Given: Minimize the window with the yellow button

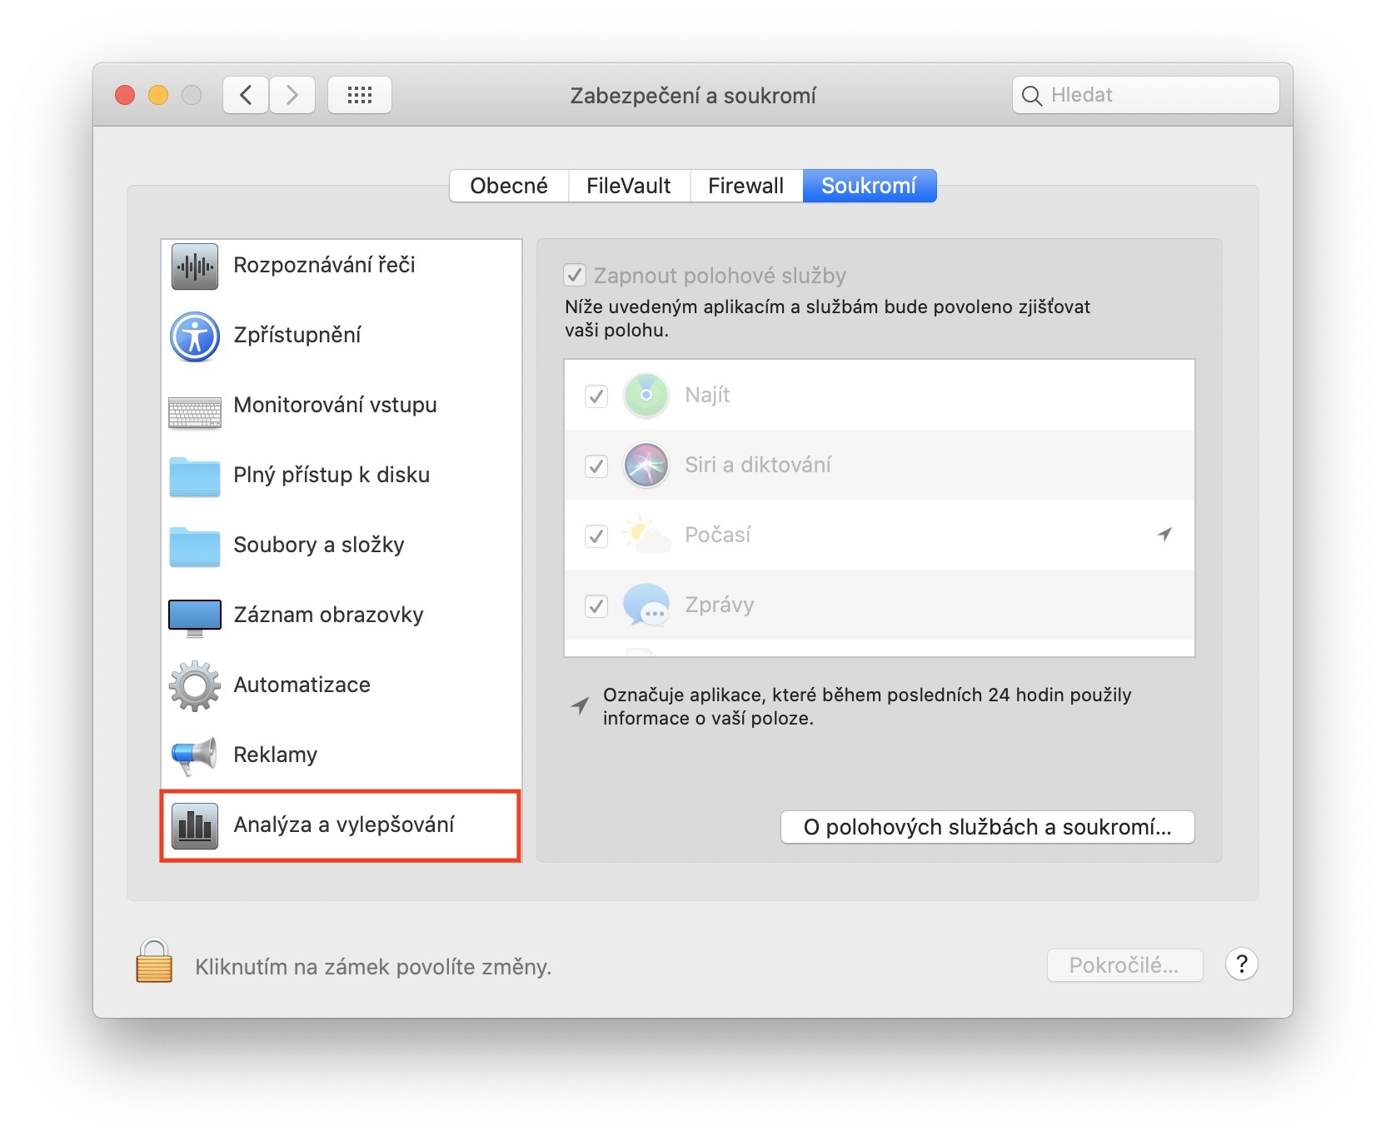Looking at the screenshot, I should 158,95.
